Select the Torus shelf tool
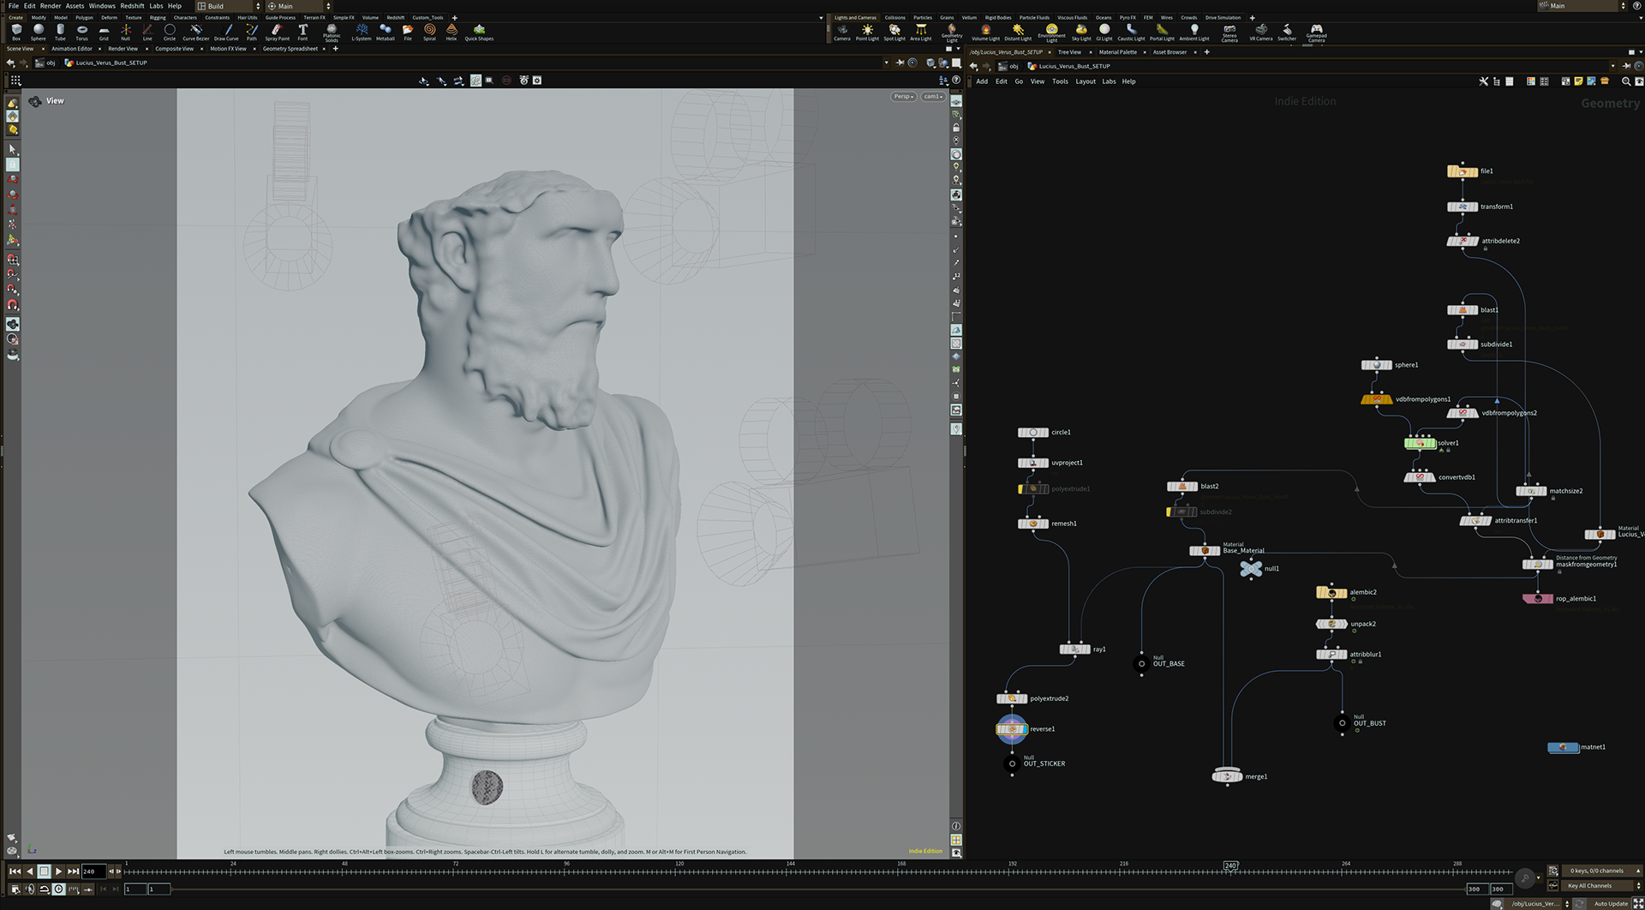 [x=82, y=32]
